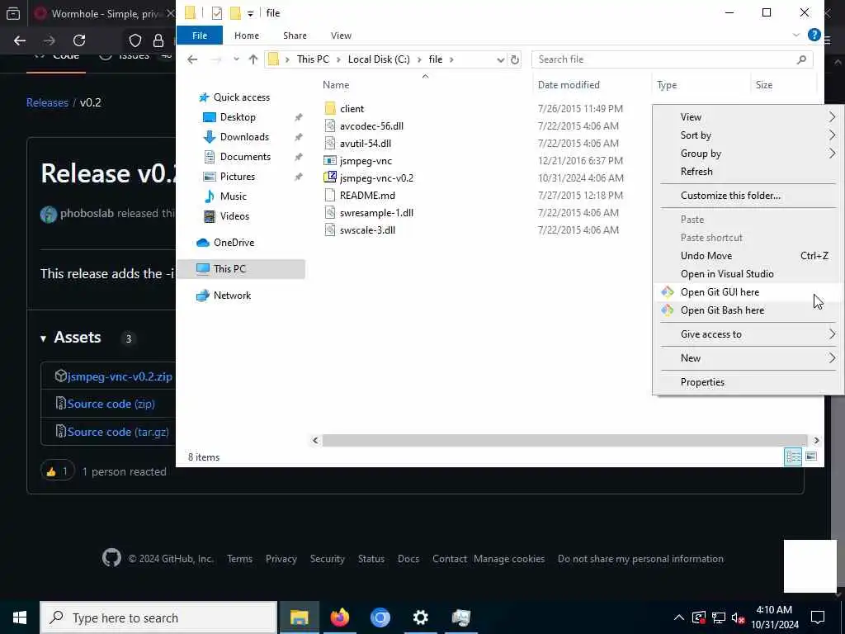Go up one folder level arrow
The image size is (845, 634).
253,59
